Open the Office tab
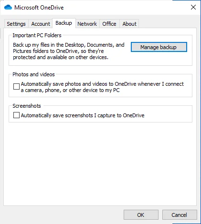 click(x=109, y=24)
